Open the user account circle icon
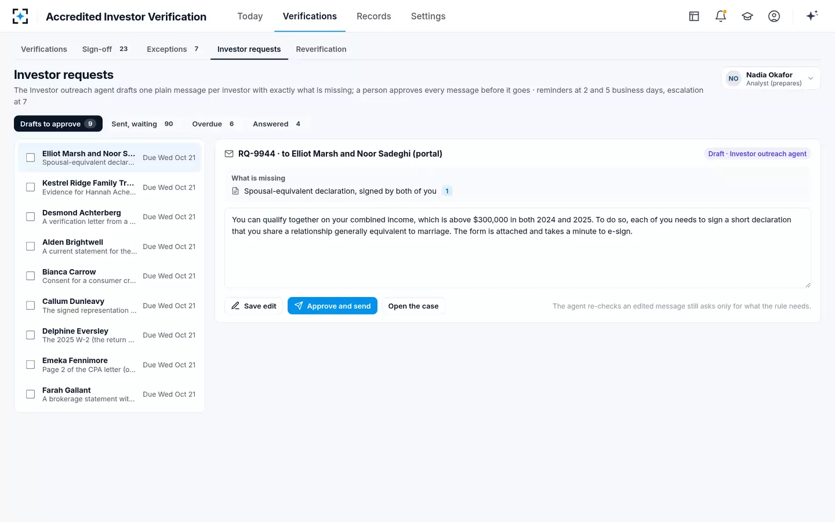This screenshot has width=835, height=522. coord(774,16)
